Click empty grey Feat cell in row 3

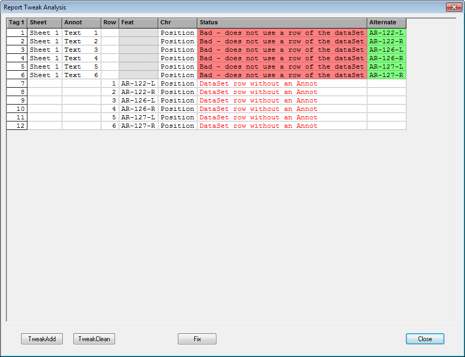click(x=138, y=50)
